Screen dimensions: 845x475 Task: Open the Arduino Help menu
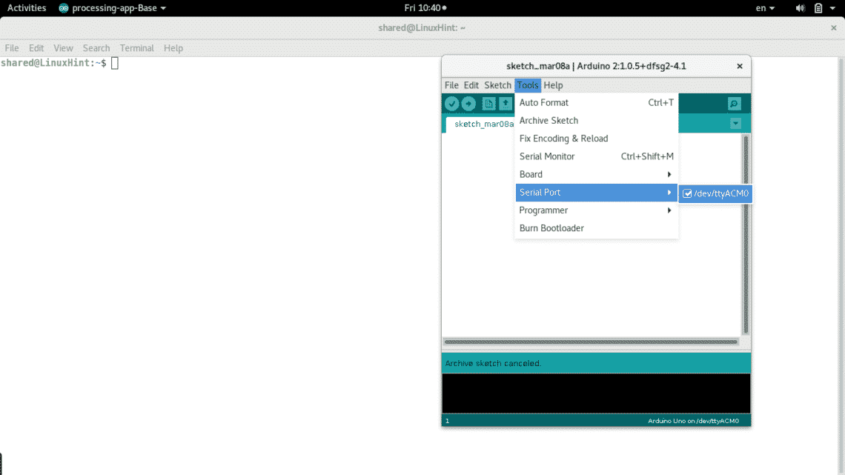tap(553, 85)
